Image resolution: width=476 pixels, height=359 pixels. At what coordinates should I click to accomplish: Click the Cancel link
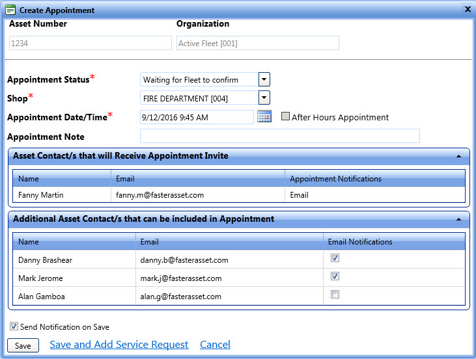tap(215, 345)
